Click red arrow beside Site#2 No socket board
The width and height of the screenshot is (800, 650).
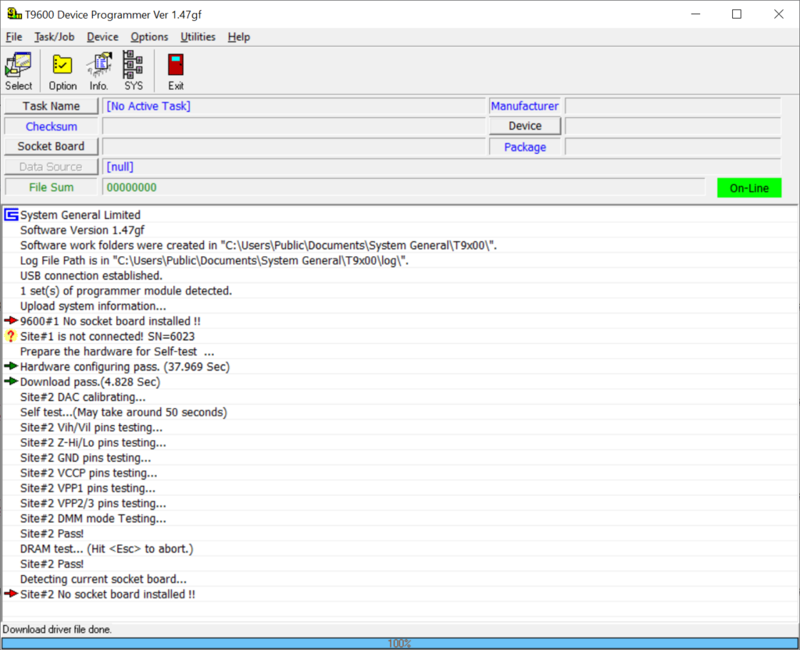pos(11,594)
